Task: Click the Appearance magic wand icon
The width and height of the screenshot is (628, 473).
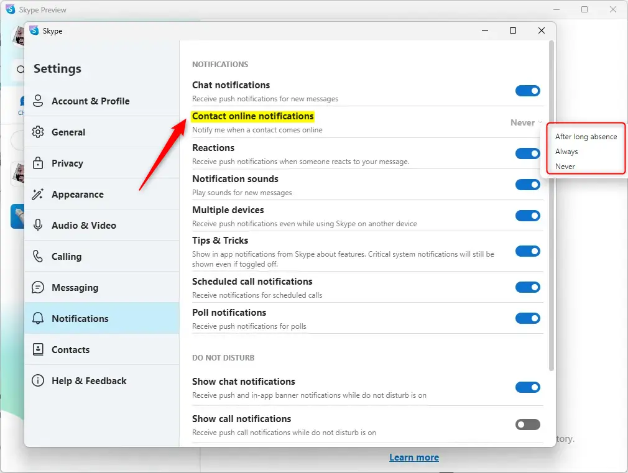Action: tap(38, 195)
